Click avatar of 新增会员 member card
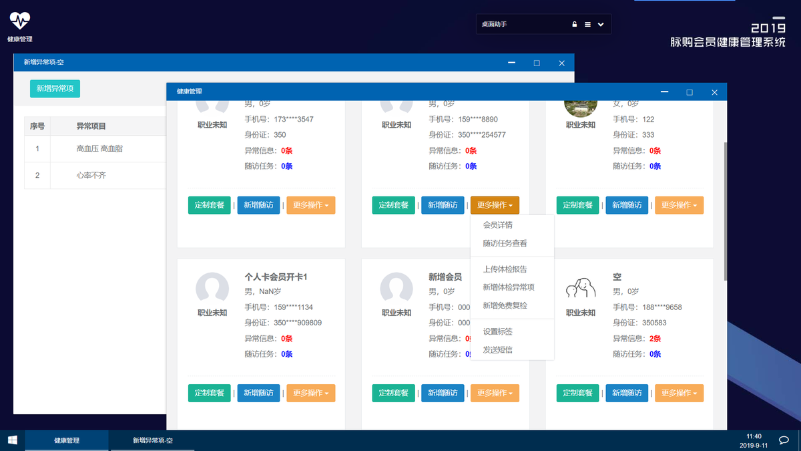 [x=396, y=289]
